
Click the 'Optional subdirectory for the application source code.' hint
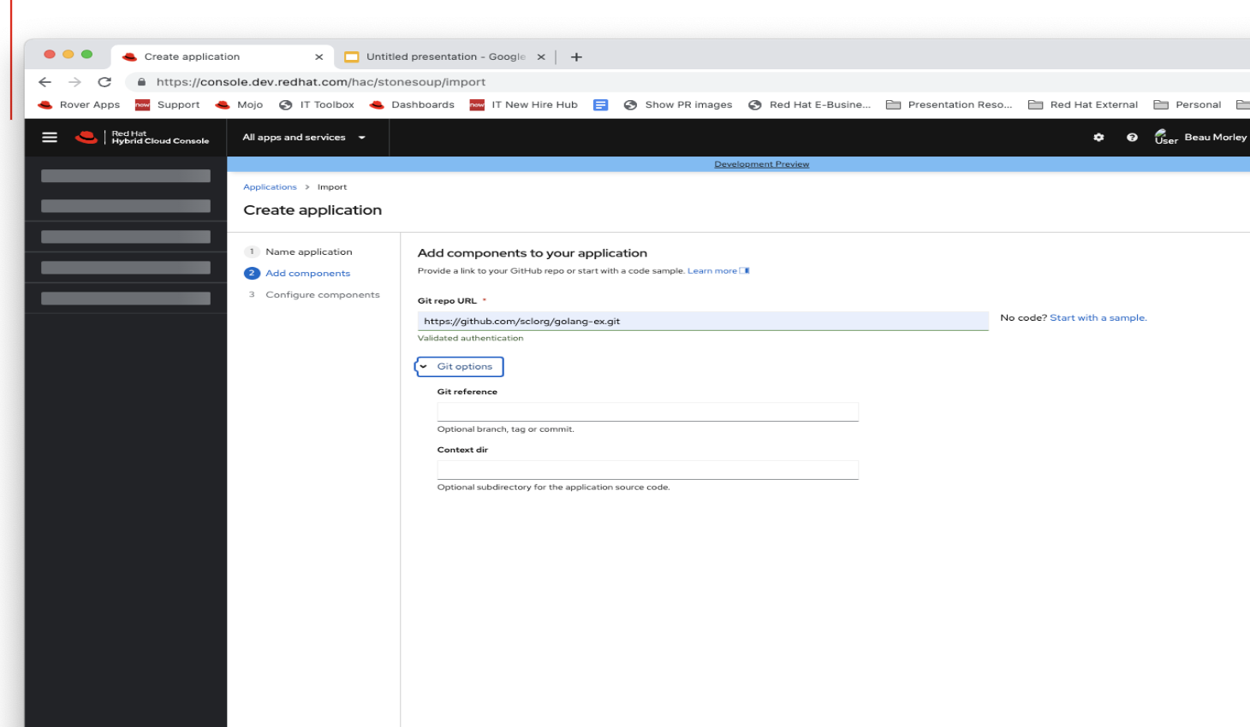[554, 488]
